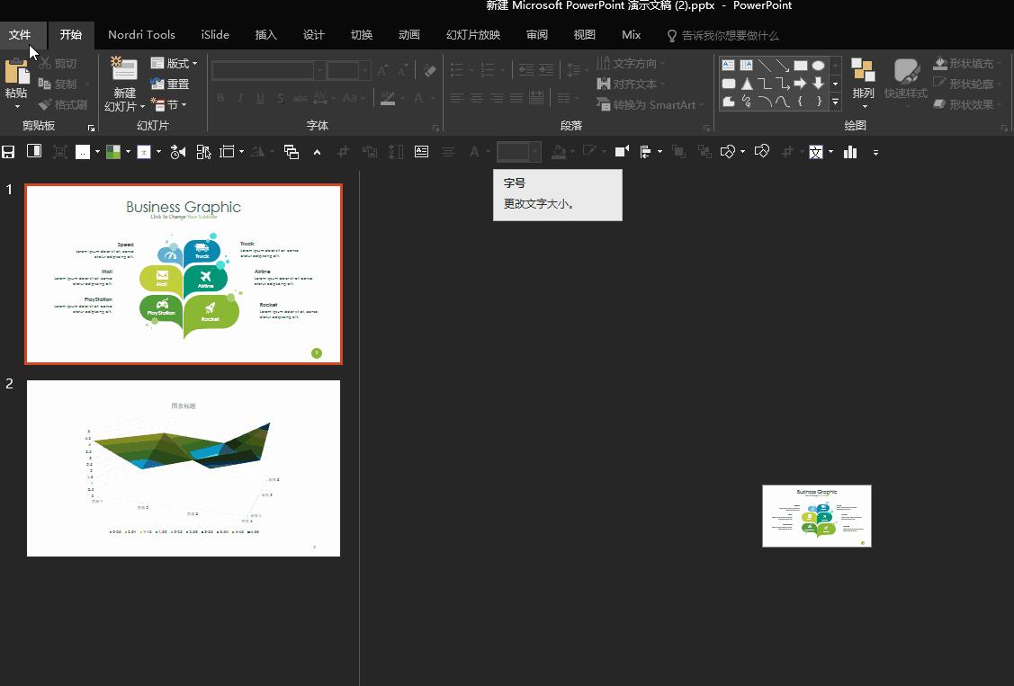Select the text box shape in gallery
This screenshot has width=1014, height=686.
click(728, 66)
